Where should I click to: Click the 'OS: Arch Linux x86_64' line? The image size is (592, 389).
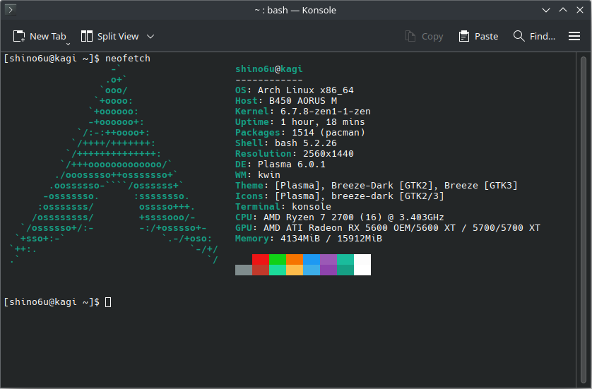click(295, 90)
